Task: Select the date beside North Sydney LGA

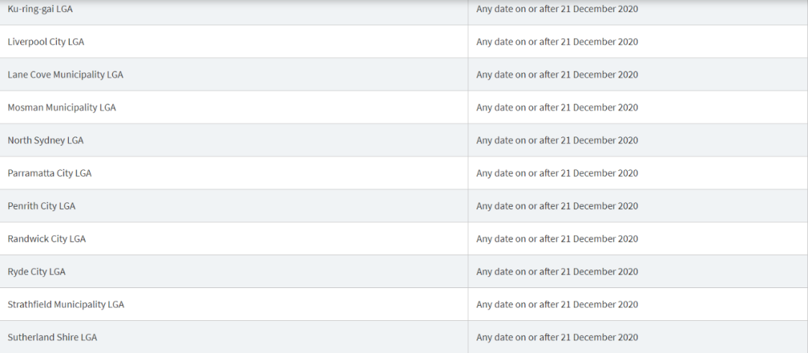Action: [557, 140]
